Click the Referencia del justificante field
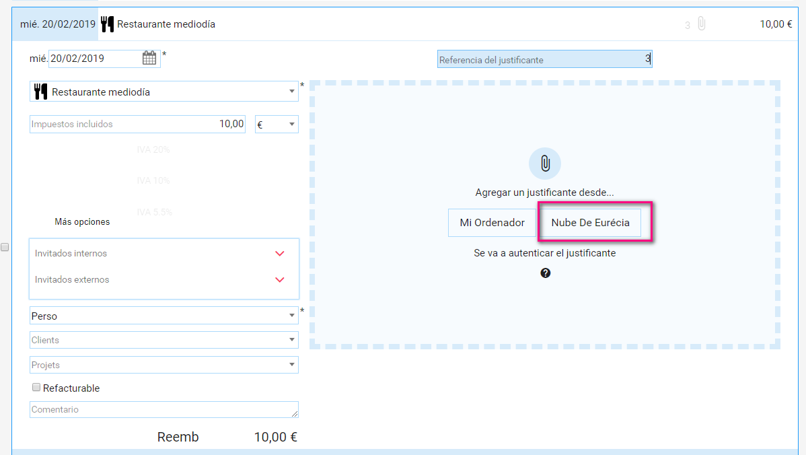Viewport: 806px width, 455px height. 544,59
